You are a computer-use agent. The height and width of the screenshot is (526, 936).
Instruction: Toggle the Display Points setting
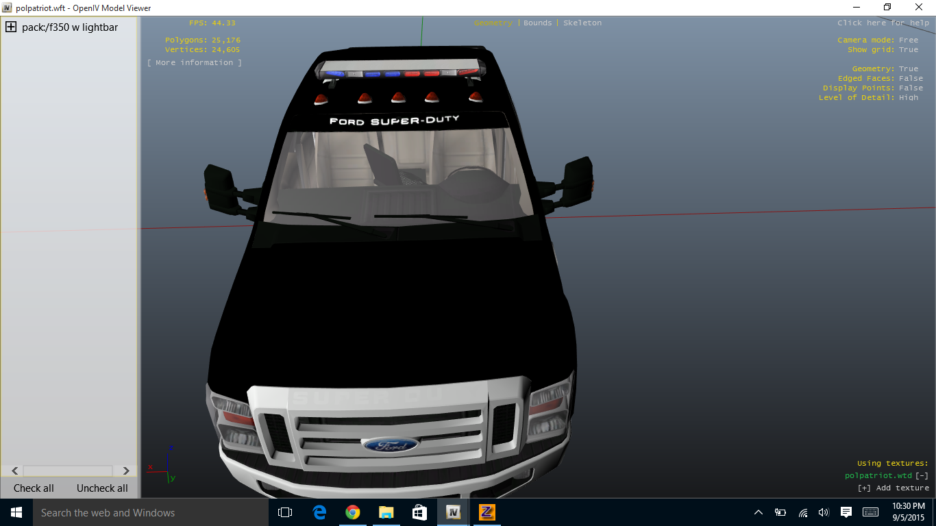[x=911, y=88]
